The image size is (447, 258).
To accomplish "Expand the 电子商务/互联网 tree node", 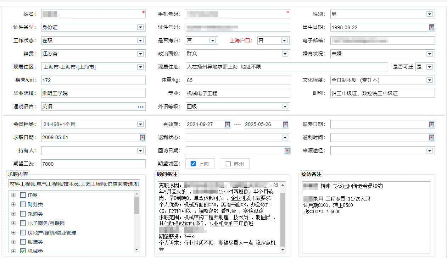I will pyautogui.click(x=13, y=223).
